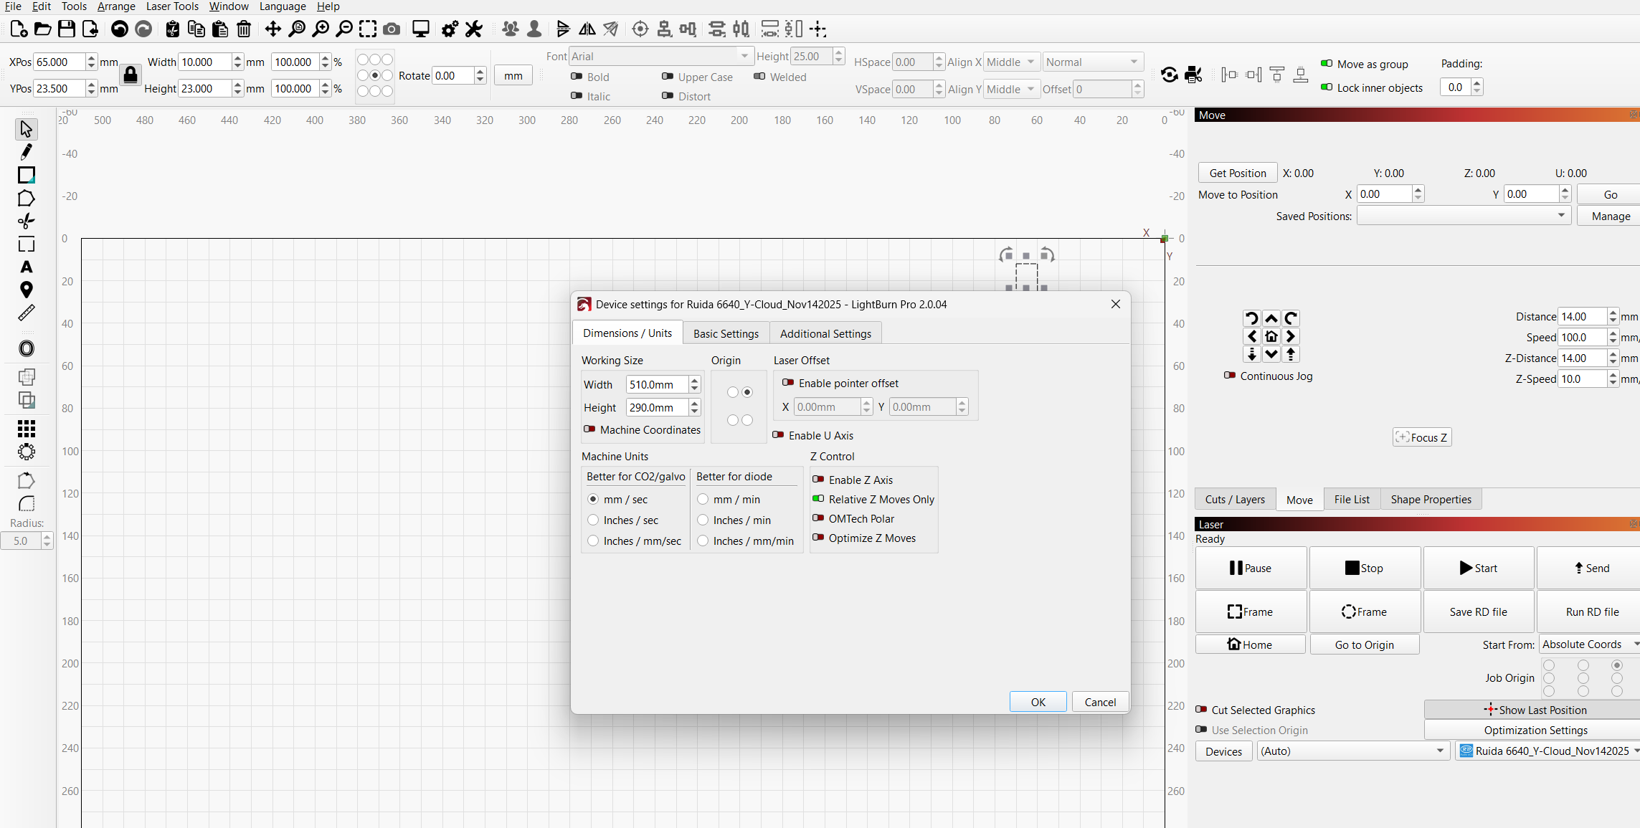Open the Laser Tools menu
Screen dimensions: 1640x828
tap(172, 6)
